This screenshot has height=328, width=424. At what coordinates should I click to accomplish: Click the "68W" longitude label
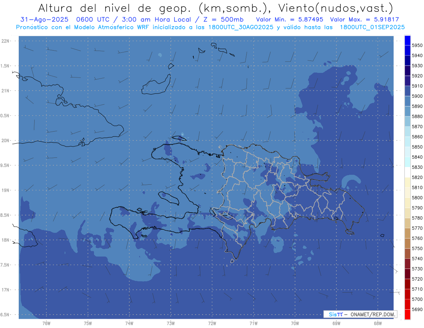[378, 323]
